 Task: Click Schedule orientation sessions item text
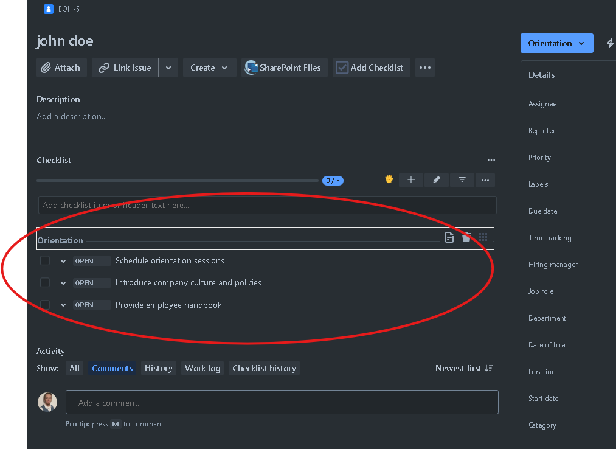pyautogui.click(x=170, y=260)
